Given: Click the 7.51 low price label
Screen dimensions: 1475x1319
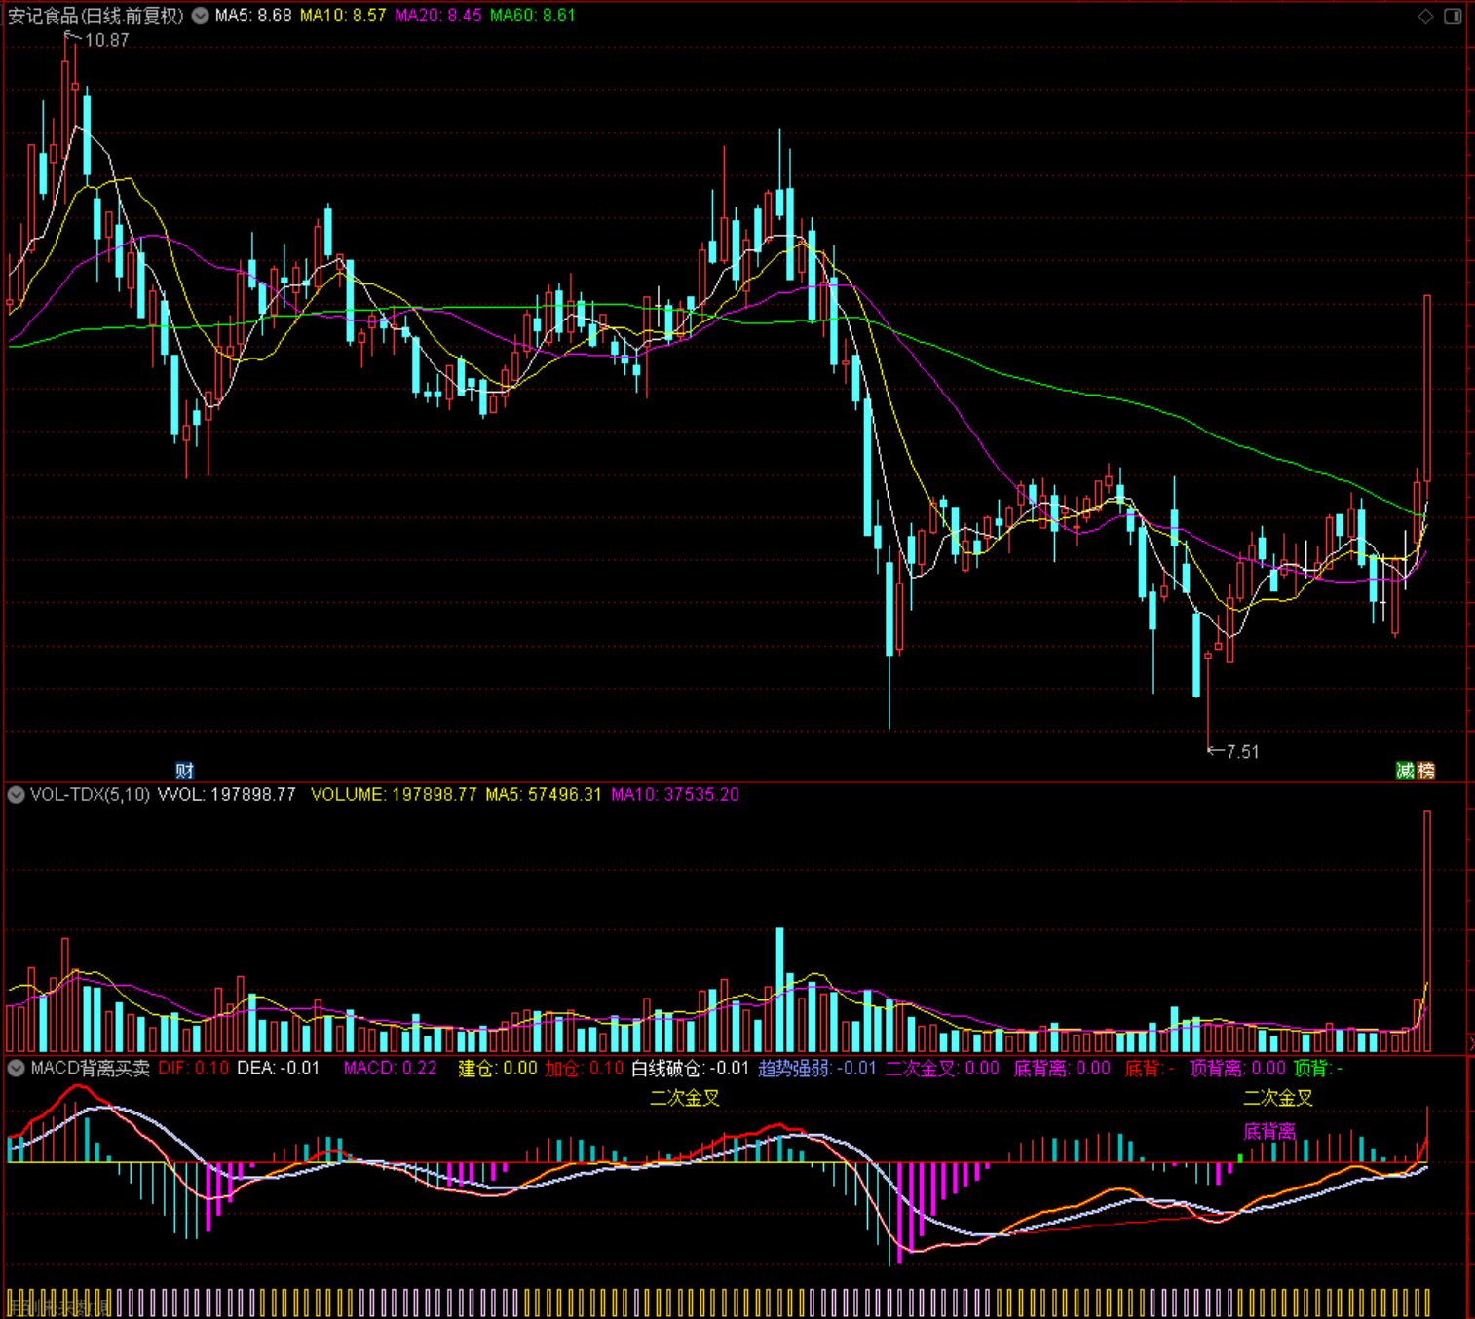Looking at the screenshot, I should 1242,752.
